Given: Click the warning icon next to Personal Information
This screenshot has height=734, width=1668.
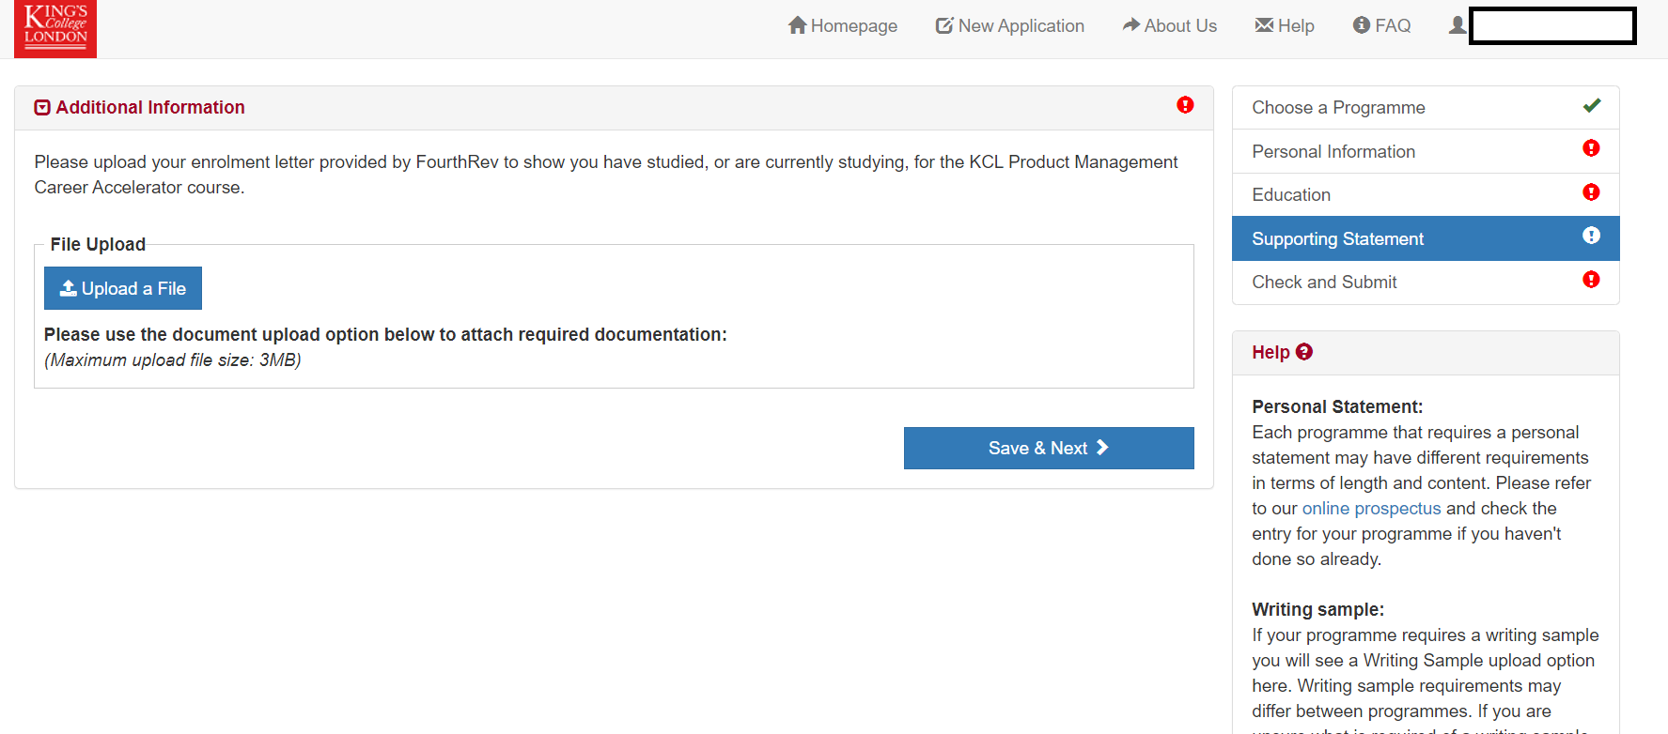Looking at the screenshot, I should click(1591, 148).
